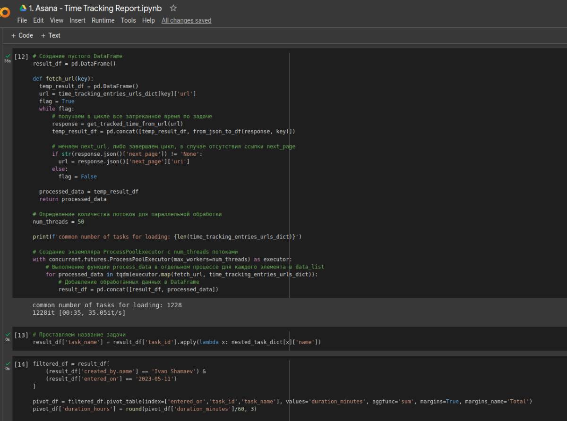Open the Runtime menu
The height and width of the screenshot is (421, 567).
(x=103, y=20)
